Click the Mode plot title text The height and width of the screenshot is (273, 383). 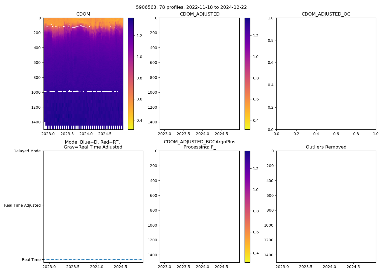(93, 144)
